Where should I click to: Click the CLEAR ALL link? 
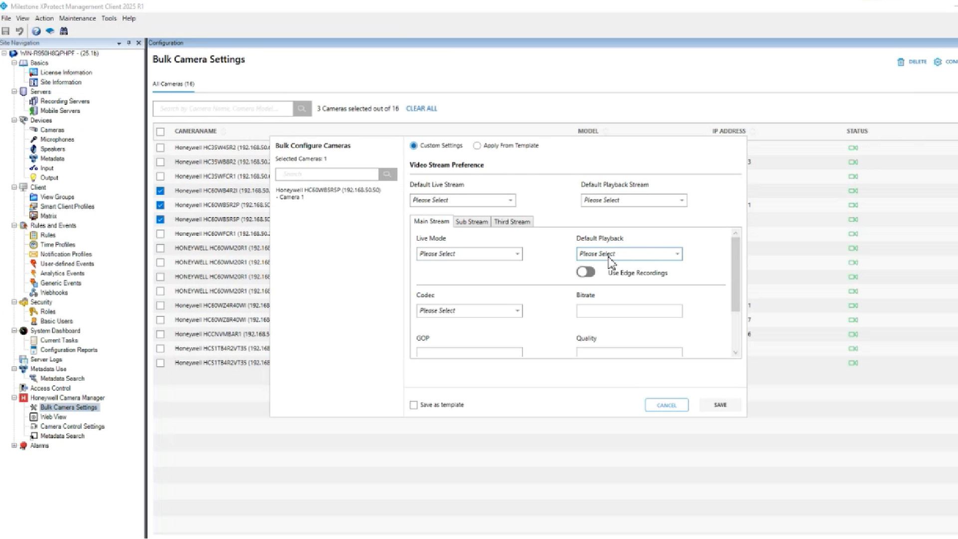[421, 108]
